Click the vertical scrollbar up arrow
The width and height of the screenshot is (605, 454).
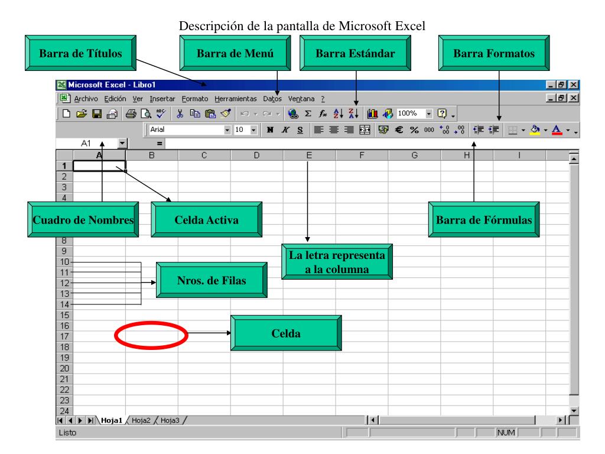click(x=574, y=158)
